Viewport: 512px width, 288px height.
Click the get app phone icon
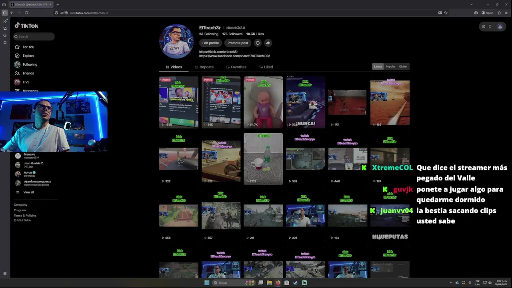[490, 27]
